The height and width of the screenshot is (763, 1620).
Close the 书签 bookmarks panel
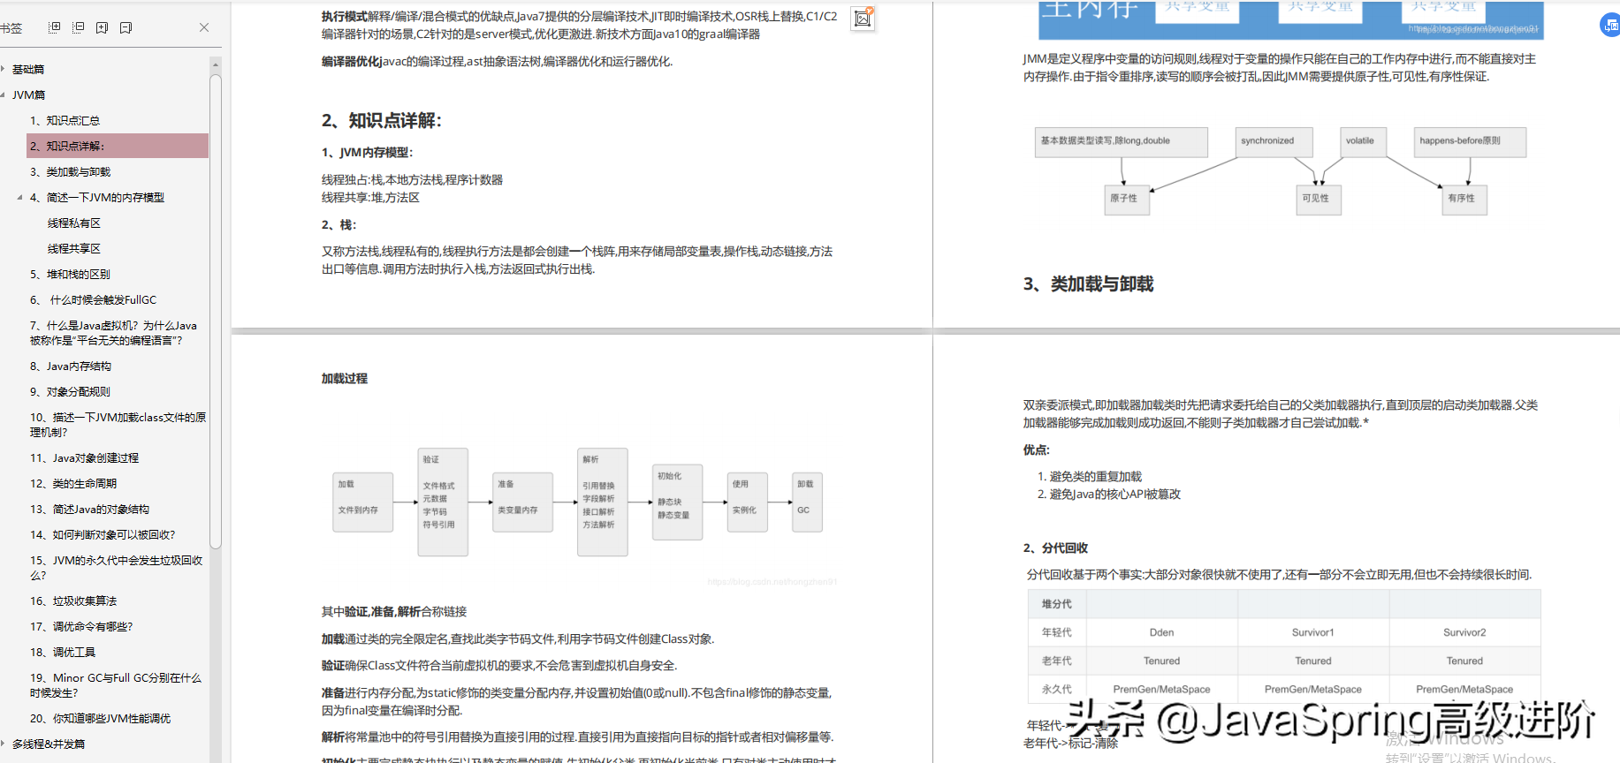point(204,27)
